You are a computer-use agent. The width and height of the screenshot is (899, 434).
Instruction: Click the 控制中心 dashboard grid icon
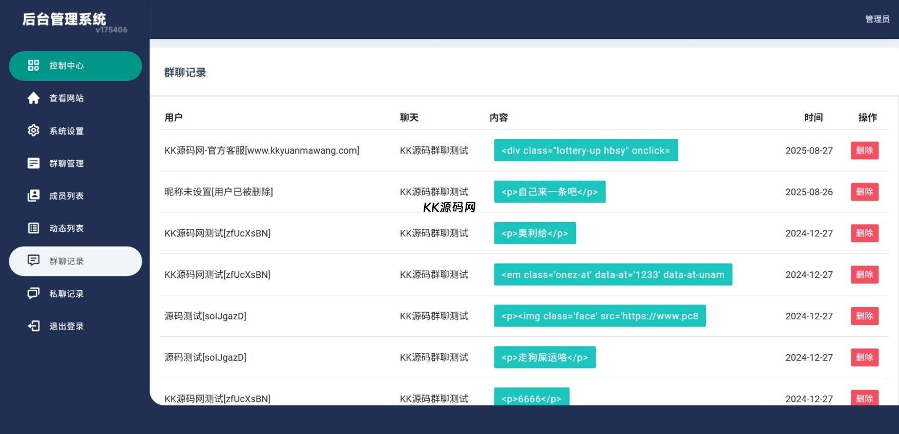pos(33,66)
